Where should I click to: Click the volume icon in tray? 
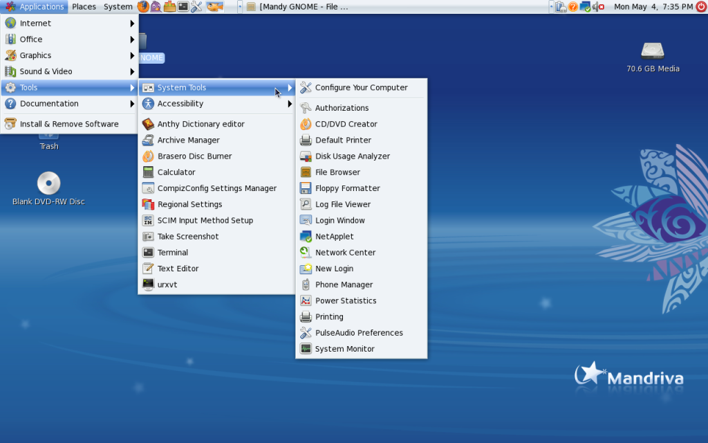(598, 7)
